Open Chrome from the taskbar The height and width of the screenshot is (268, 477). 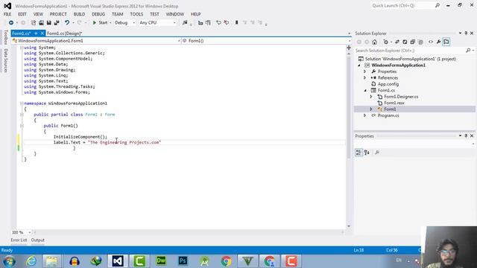coord(226,261)
